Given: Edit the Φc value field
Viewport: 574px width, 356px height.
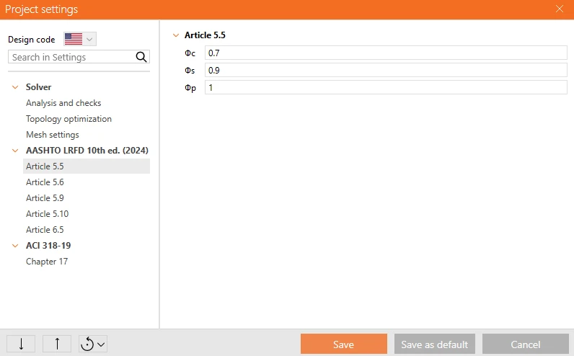Looking at the screenshot, I should pyautogui.click(x=386, y=53).
